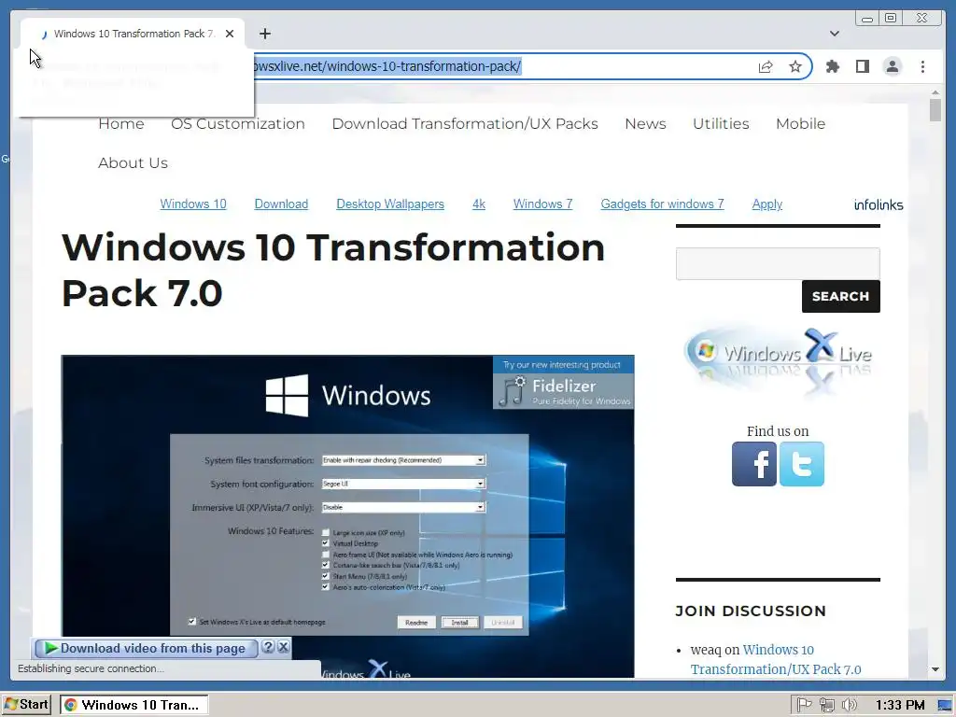Click the Install button in screenshot

click(x=459, y=623)
